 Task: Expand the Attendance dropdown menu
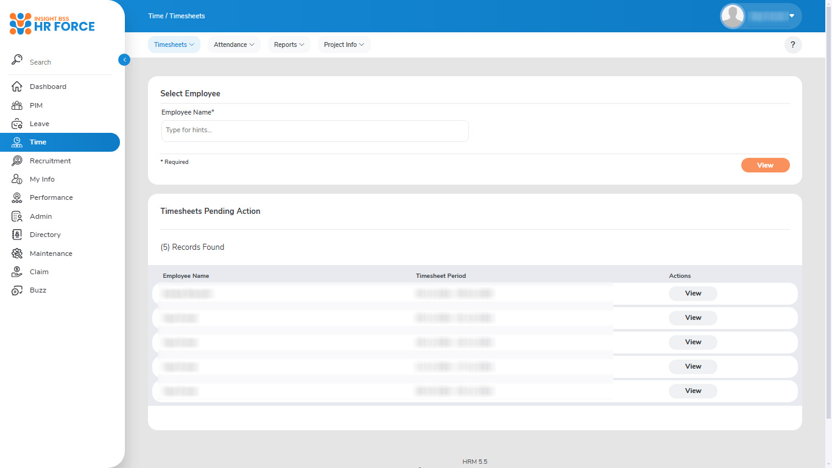(x=234, y=44)
